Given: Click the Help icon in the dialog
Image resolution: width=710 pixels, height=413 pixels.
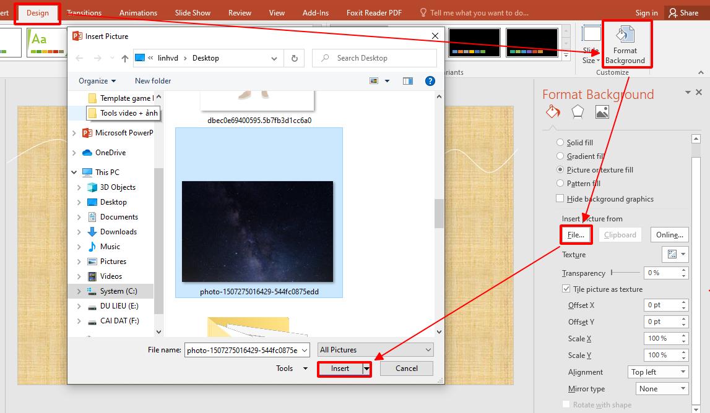Looking at the screenshot, I should (430, 80).
